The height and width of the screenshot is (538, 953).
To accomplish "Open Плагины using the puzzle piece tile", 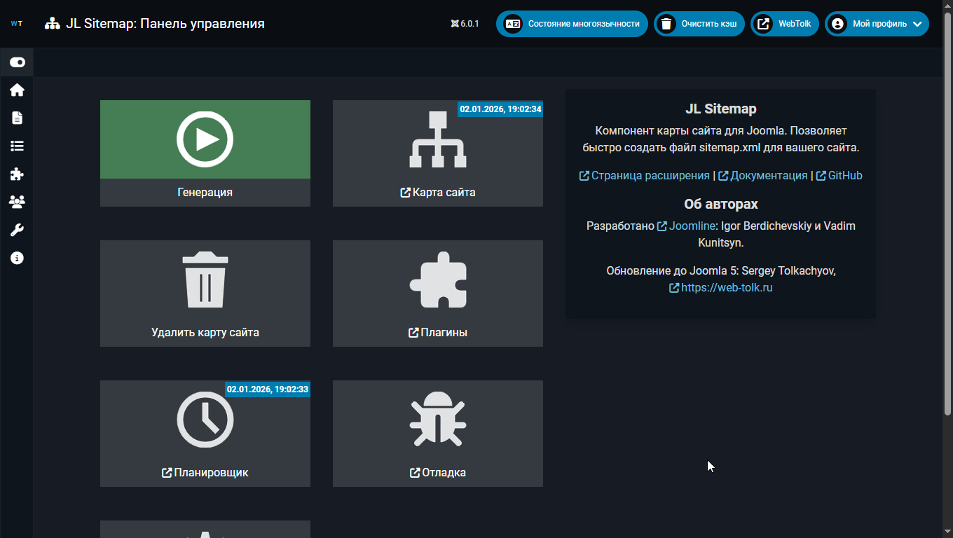I will pos(437,279).
